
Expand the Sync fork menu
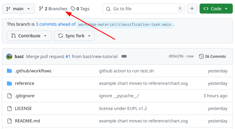(74, 36)
